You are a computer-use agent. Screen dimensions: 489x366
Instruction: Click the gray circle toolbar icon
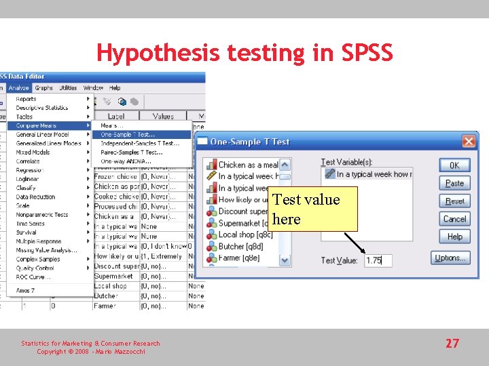(x=134, y=102)
